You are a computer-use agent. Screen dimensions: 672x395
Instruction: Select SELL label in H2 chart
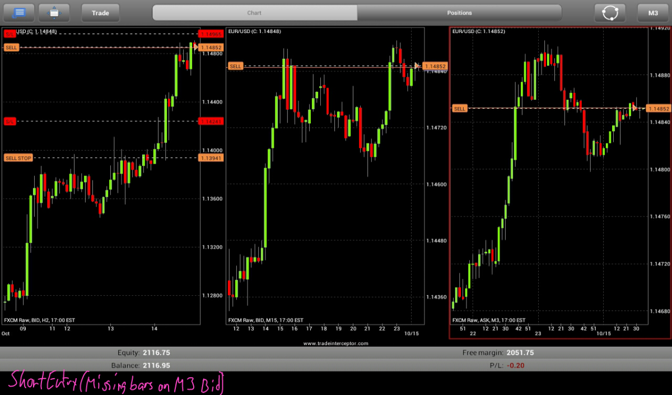click(11, 48)
